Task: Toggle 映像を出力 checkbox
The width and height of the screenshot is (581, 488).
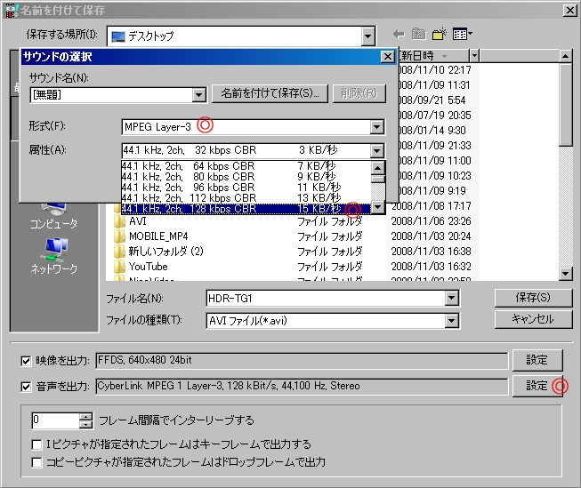Action: 26,361
